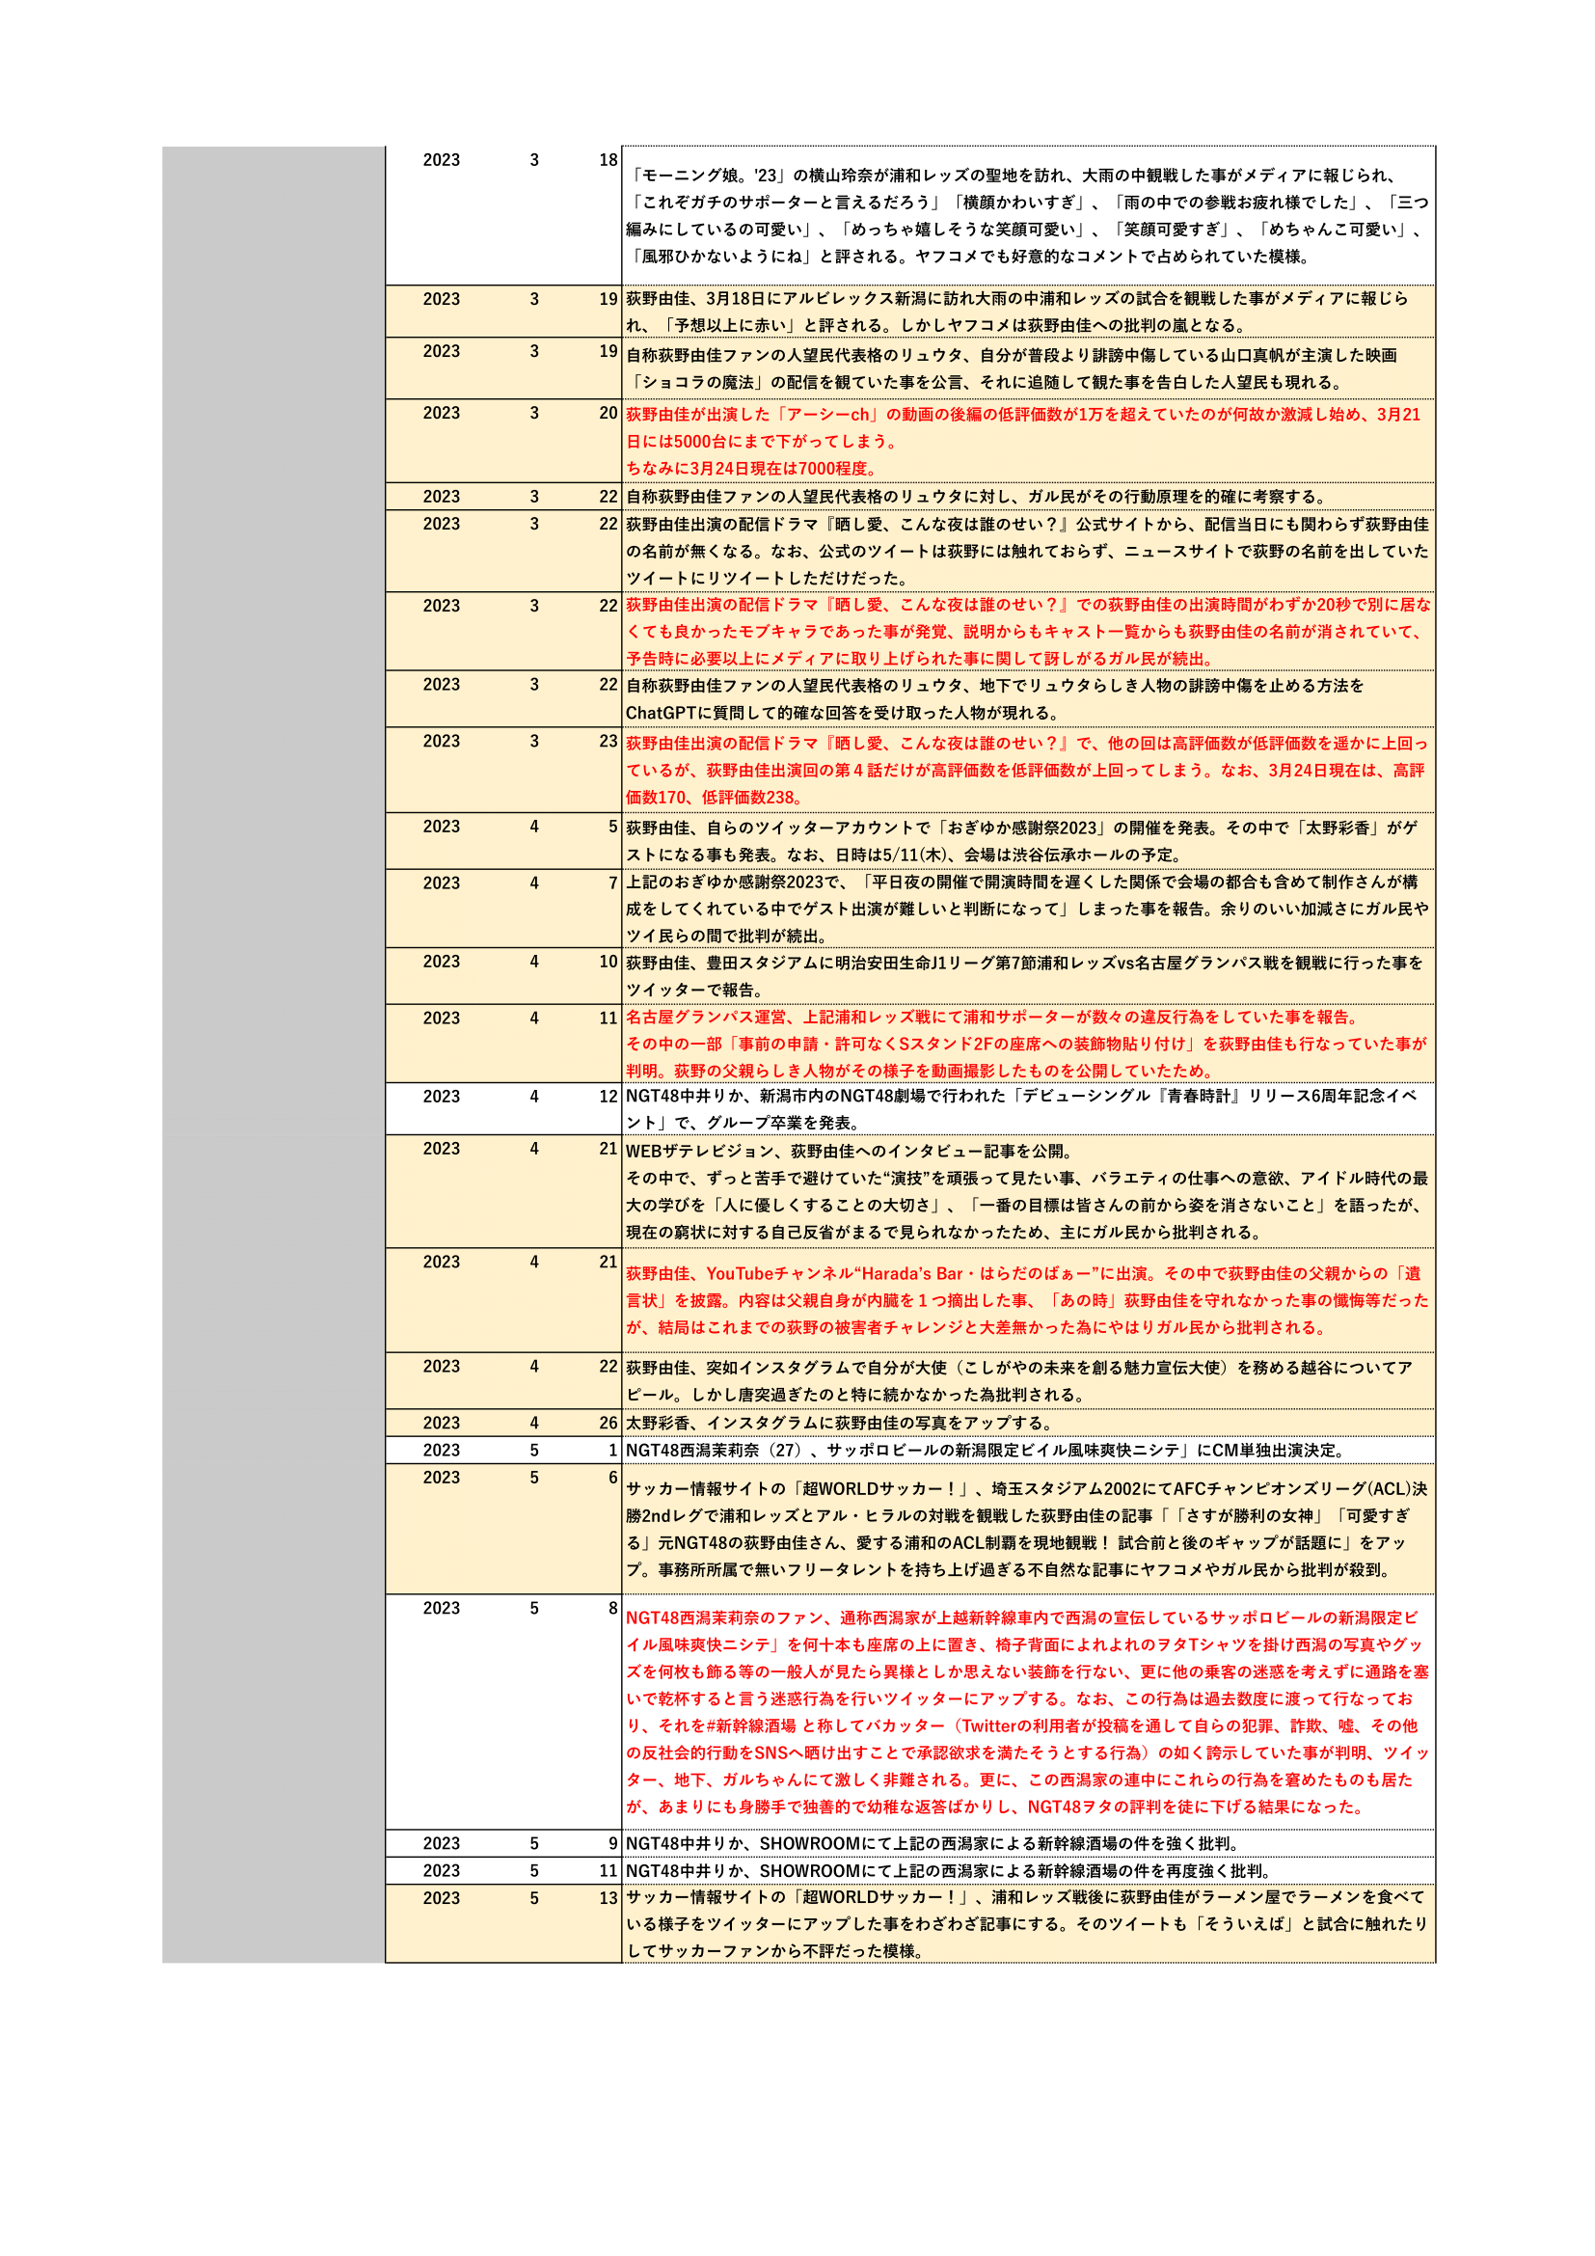
Task: Select the entry about NGT48中井りか グループ卒業を発表
Action: (1028, 1109)
